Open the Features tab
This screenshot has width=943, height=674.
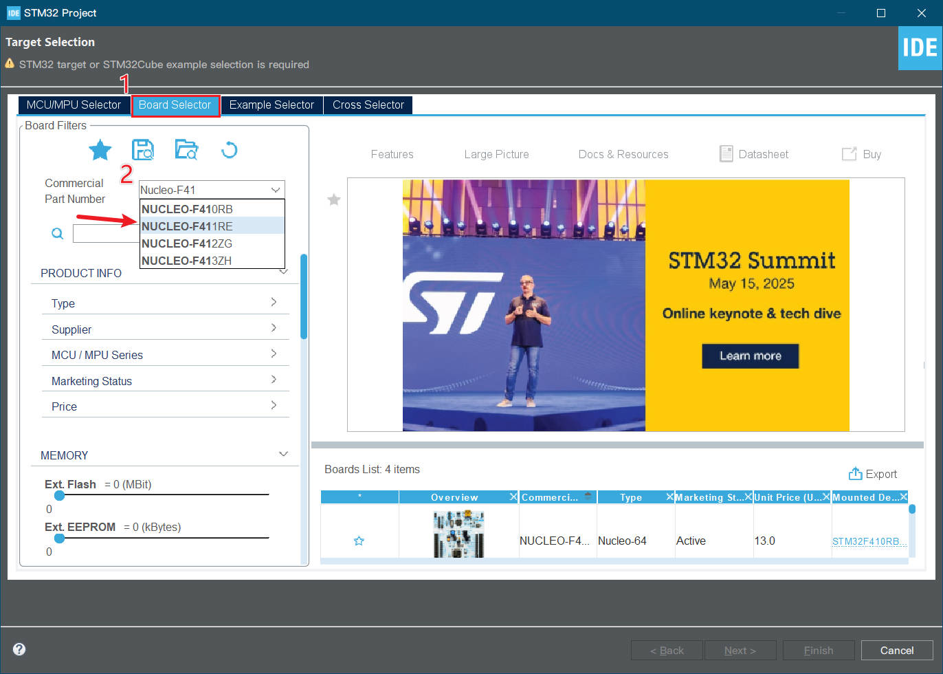click(392, 154)
